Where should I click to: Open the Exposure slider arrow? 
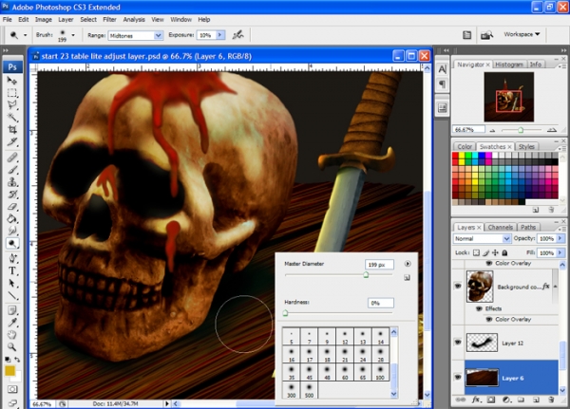(220, 35)
